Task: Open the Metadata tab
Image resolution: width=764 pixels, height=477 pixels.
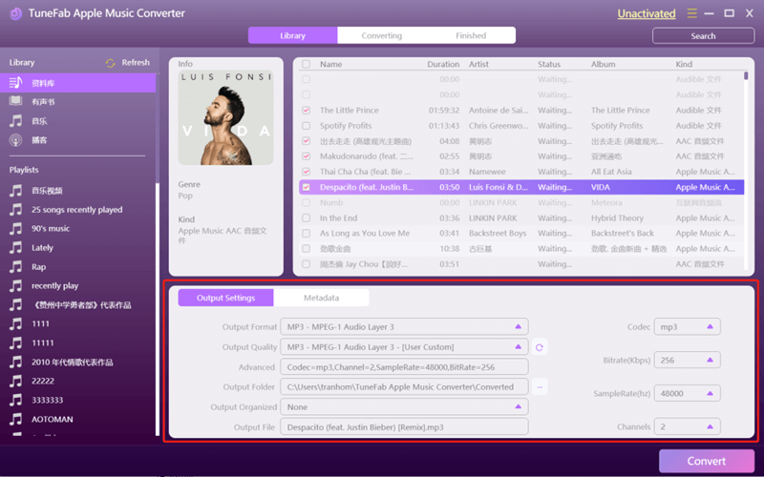Action: (321, 298)
